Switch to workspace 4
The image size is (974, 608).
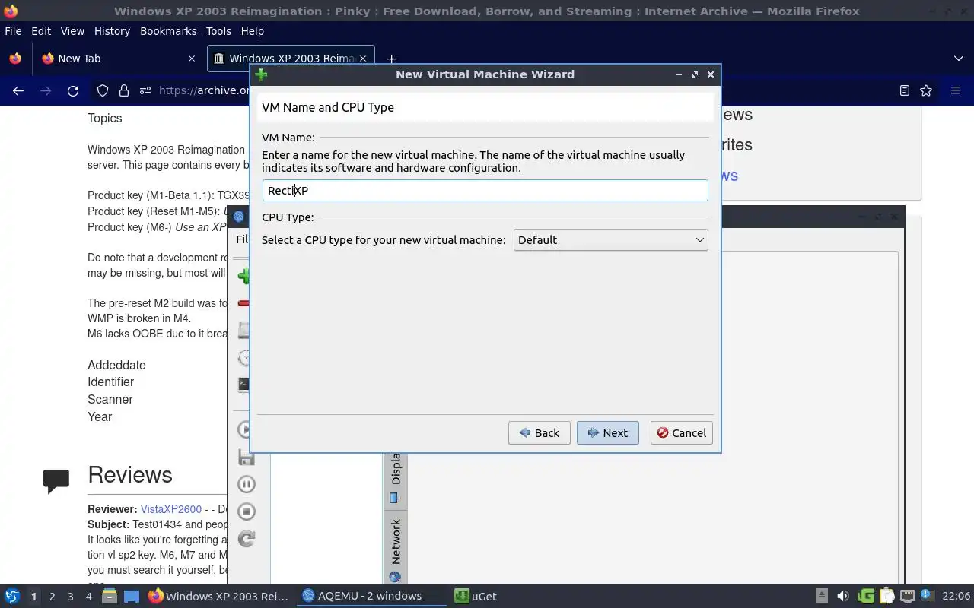[89, 597]
